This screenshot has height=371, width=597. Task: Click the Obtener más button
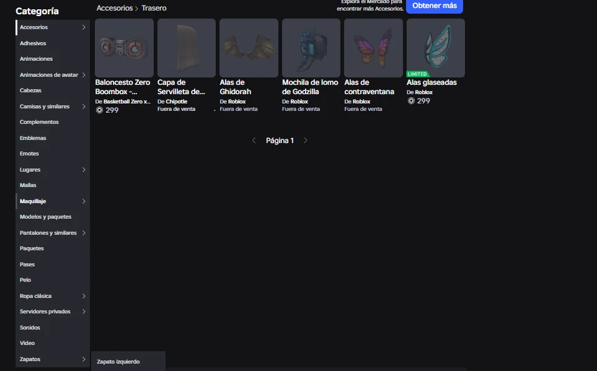tap(434, 6)
